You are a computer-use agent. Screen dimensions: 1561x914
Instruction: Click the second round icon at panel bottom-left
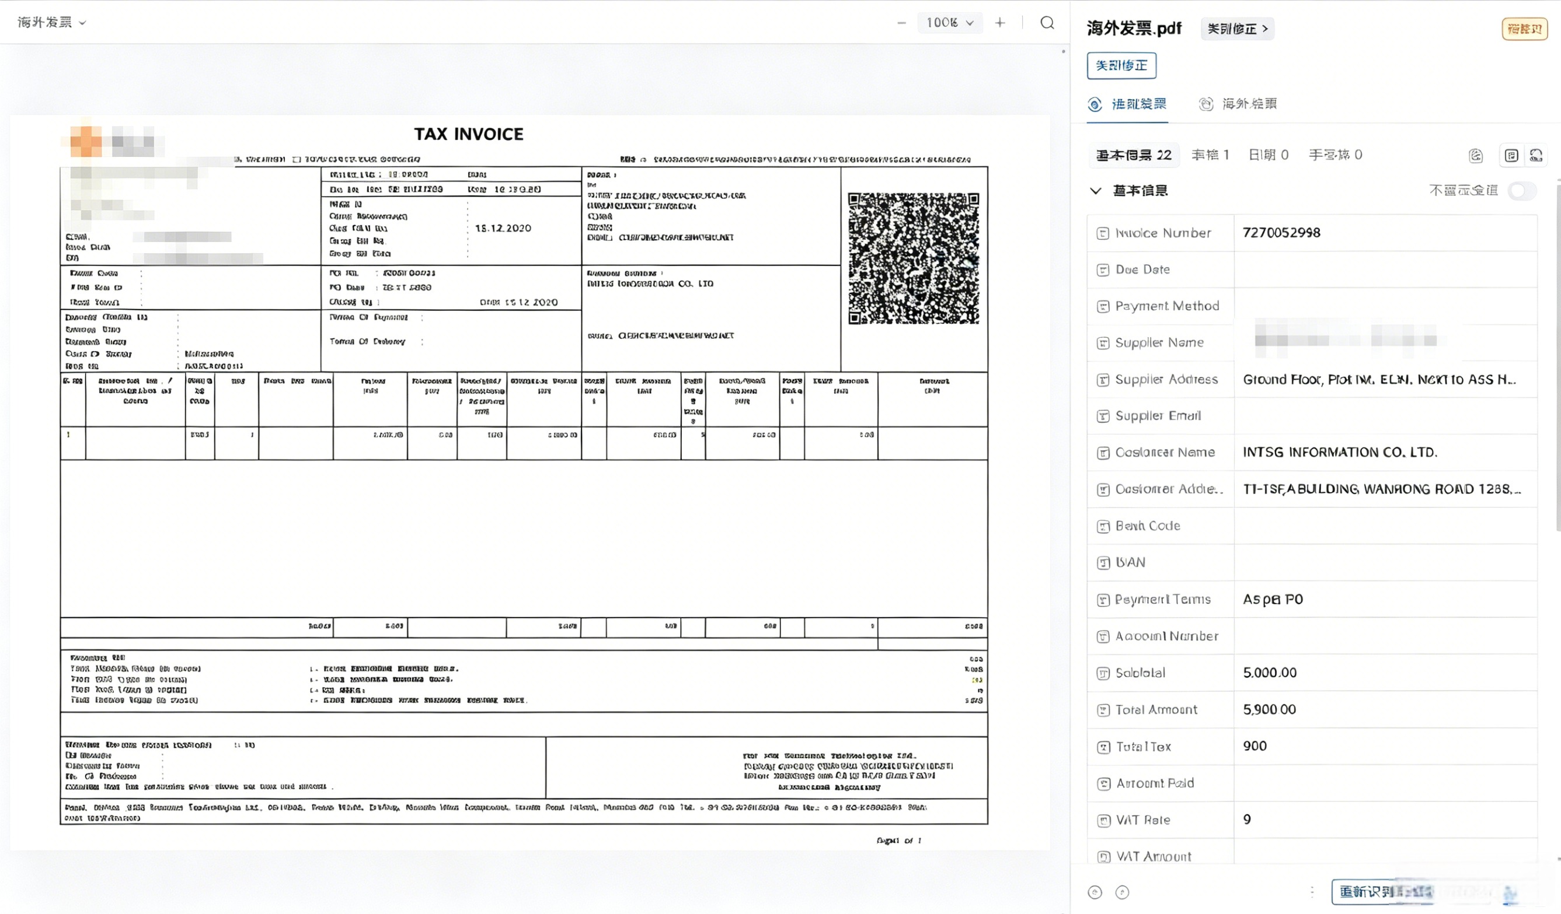(x=1122, y=892)
